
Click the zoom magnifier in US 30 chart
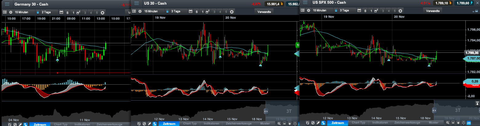click(x=279, y=124)
